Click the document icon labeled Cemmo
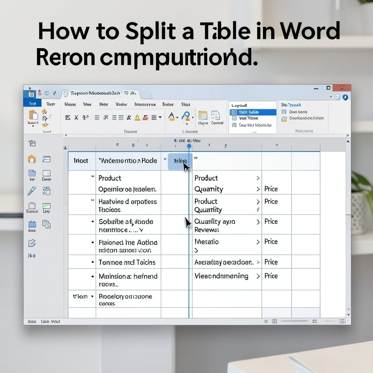Screen dimensions: 373x373 coord(216,115)
